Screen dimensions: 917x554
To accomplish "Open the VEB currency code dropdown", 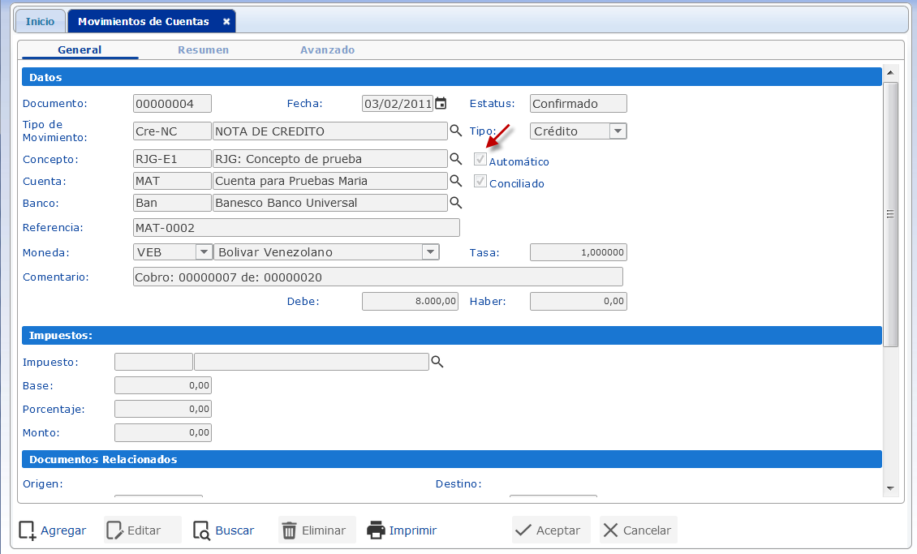I will click(x=204, y=252).
